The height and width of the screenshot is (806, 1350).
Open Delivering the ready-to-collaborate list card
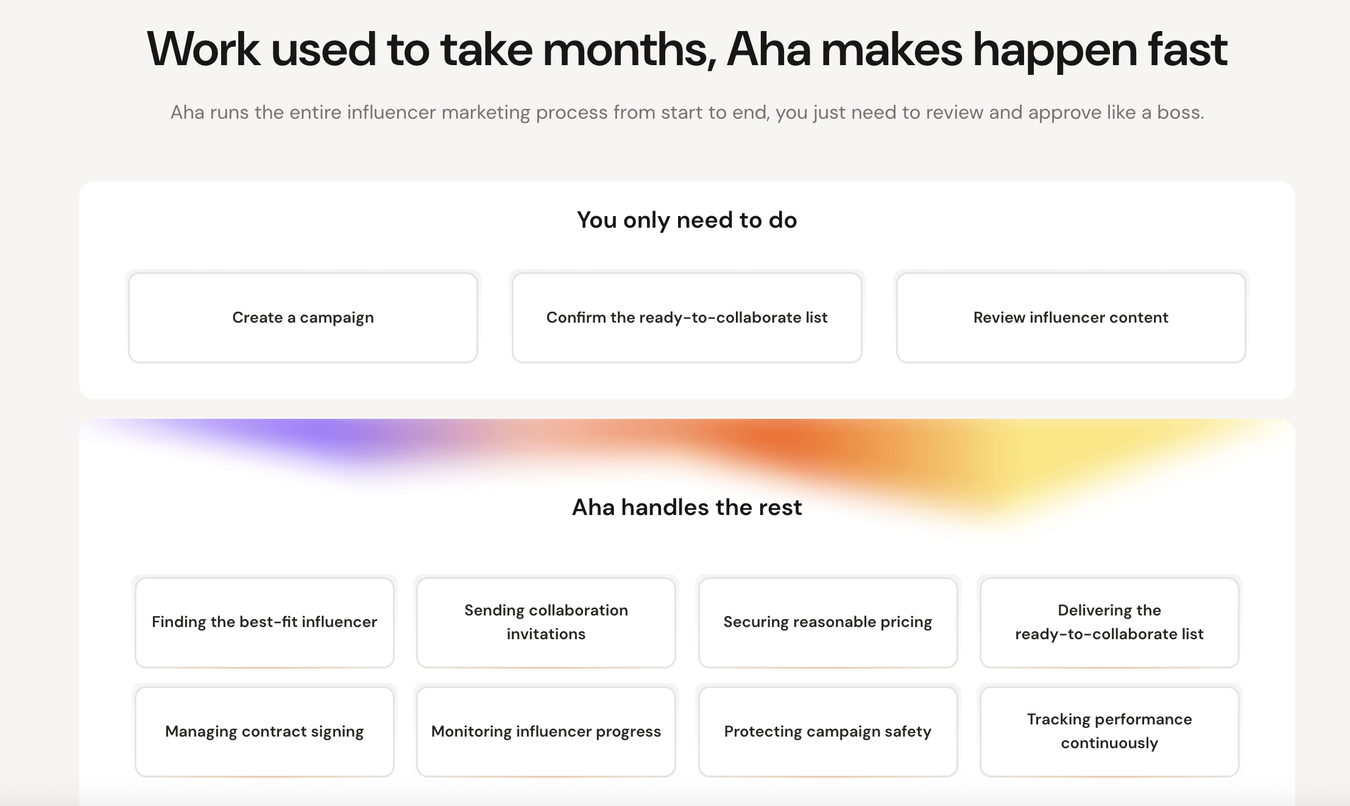pos(1109,622)
